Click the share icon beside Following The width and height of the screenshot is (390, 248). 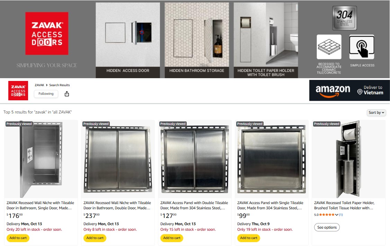click(x=67, y=94)
